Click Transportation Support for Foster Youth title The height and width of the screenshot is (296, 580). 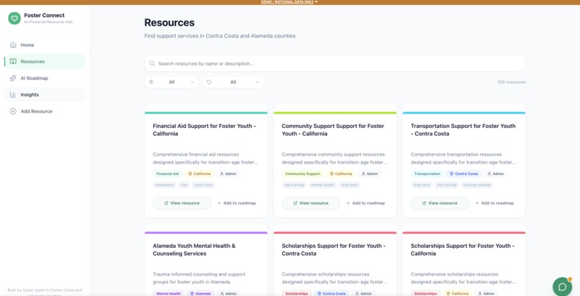(x=463, y=130)
